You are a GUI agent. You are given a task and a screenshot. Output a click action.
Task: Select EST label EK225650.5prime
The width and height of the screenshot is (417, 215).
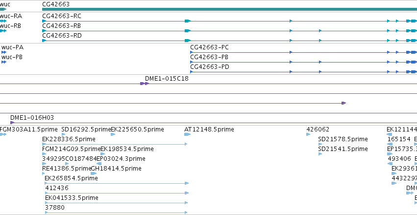click(x=137, y=129)
